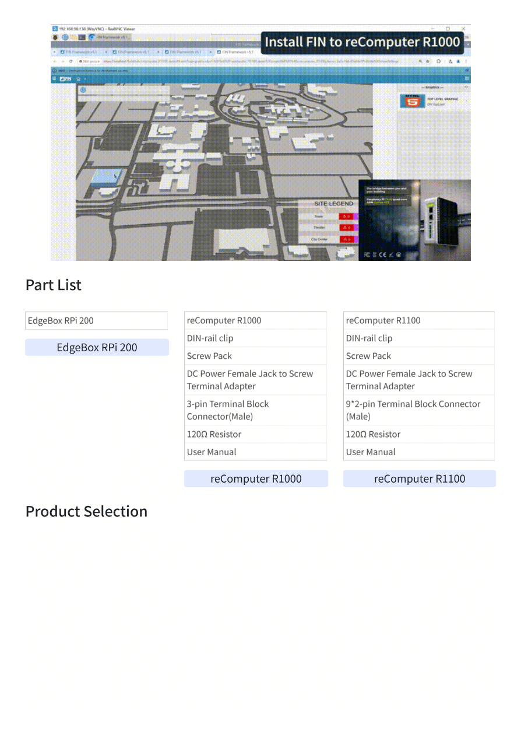The height and width of the screenshot is (737, 521).
Task: Click the red alarm badge beside Tower
Action: point(346,216)
